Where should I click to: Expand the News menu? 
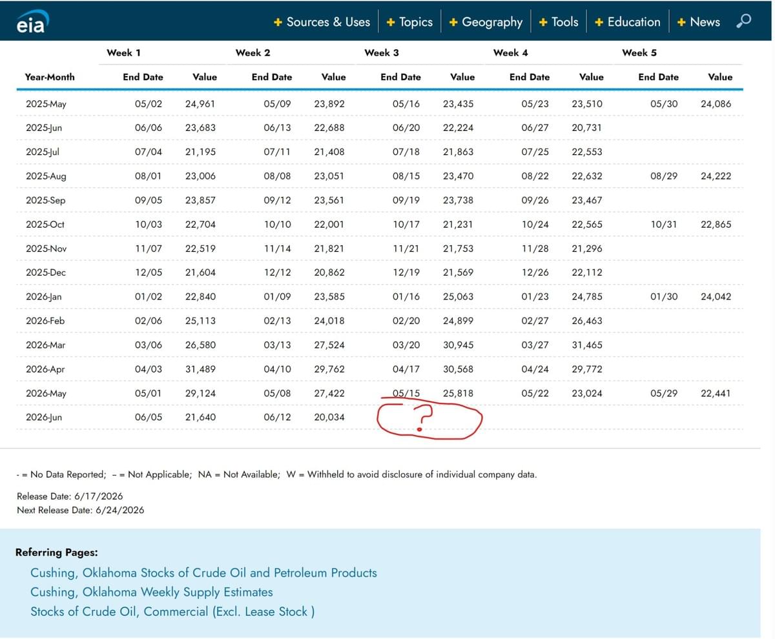coord(698,22)
